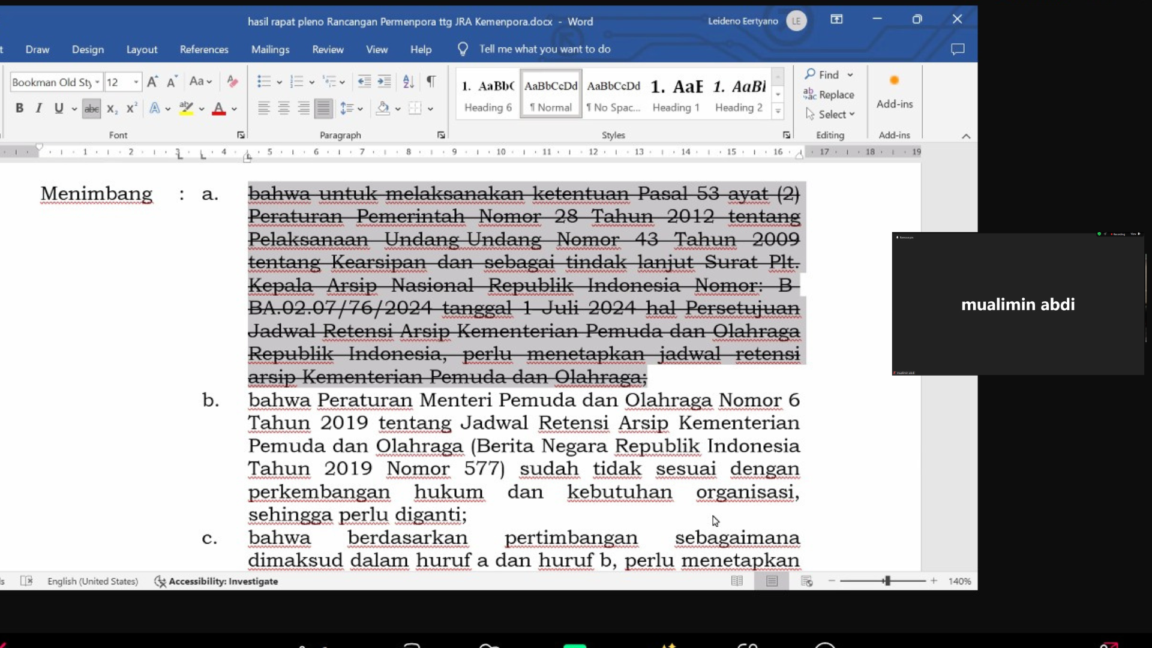This screenshot has width=1152, height=648.
Task: Decrease paragraph indent
Action: 364,82
